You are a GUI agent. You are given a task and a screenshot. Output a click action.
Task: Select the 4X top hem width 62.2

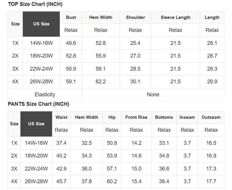click(100, 81)
